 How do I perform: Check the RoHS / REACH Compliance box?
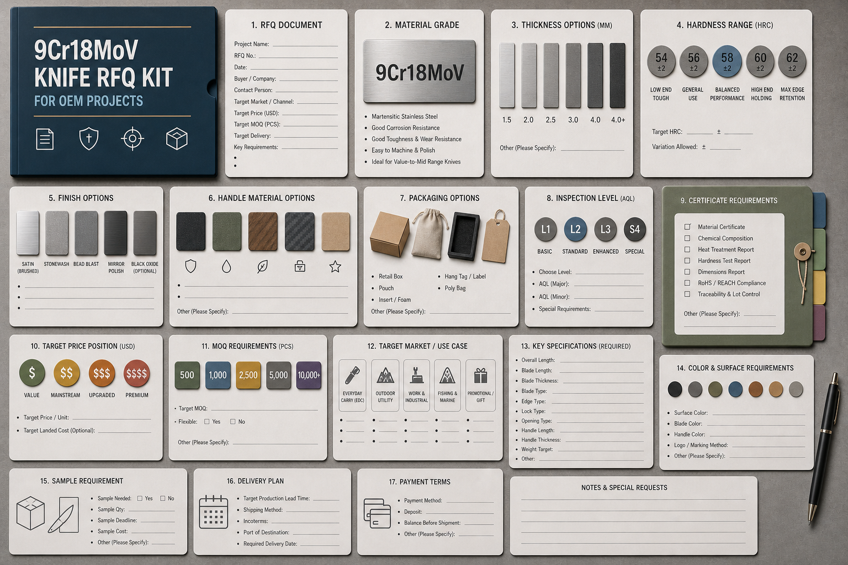(687, 283)
